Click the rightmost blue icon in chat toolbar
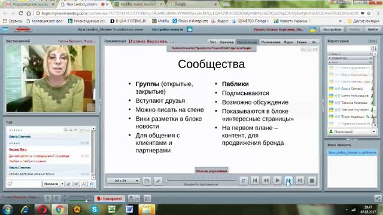 [x=92, y=184]
